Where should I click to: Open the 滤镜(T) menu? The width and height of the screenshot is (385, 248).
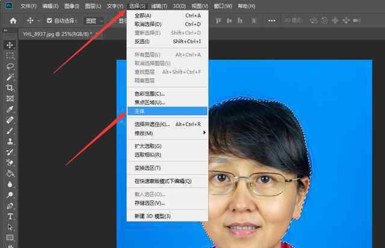(x=159, y=6)
